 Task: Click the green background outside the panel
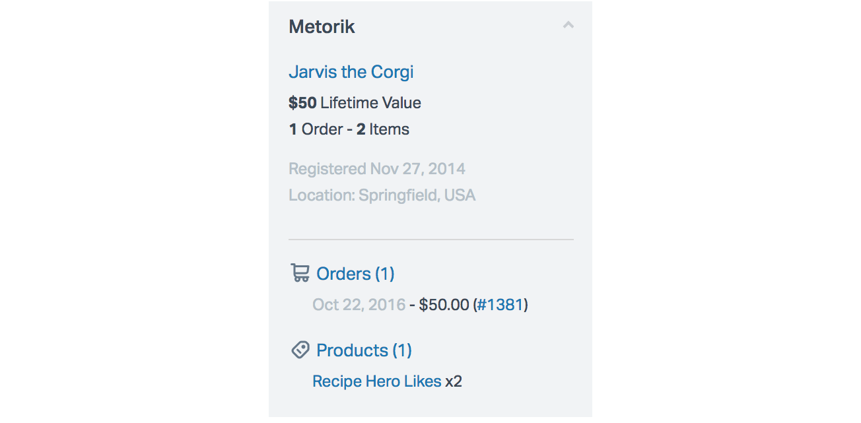click(132, 211)
